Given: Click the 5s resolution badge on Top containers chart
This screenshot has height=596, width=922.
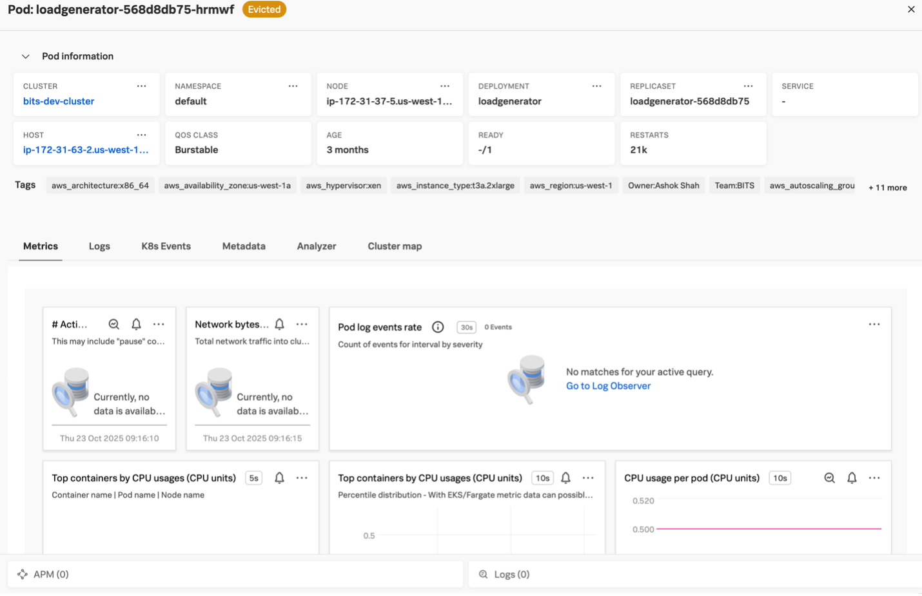Looking at the screenshot, I should pos(254,478).
